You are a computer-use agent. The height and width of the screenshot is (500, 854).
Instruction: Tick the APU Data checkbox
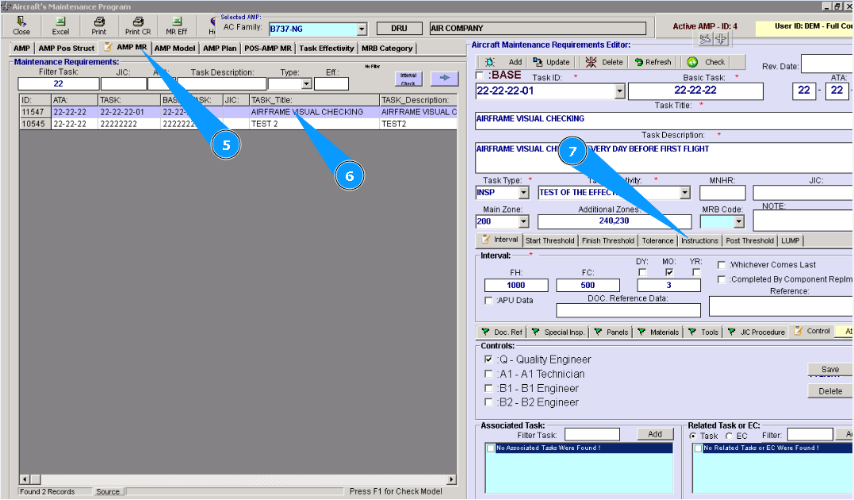click(x=488, y=301)
